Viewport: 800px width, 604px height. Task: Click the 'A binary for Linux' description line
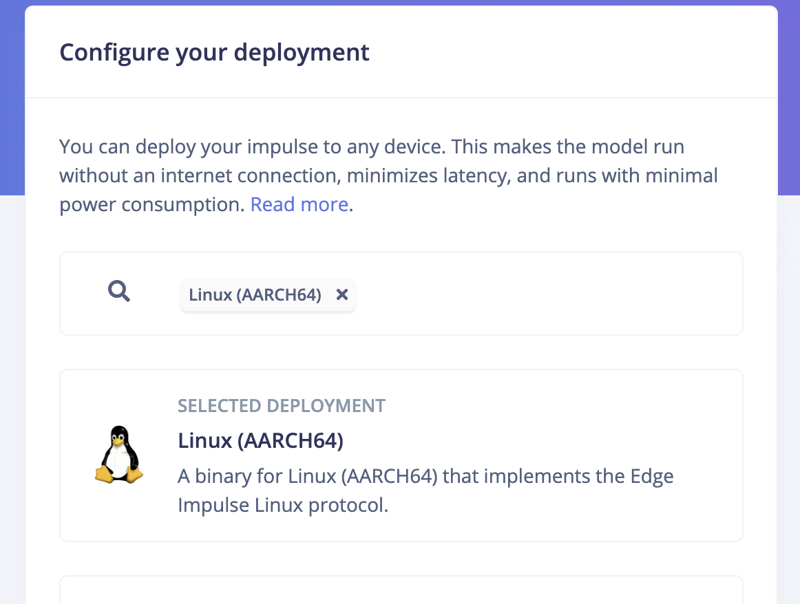click(425, 476)
